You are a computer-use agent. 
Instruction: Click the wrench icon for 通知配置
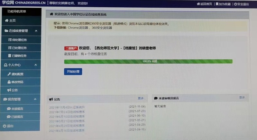[9, 74]
